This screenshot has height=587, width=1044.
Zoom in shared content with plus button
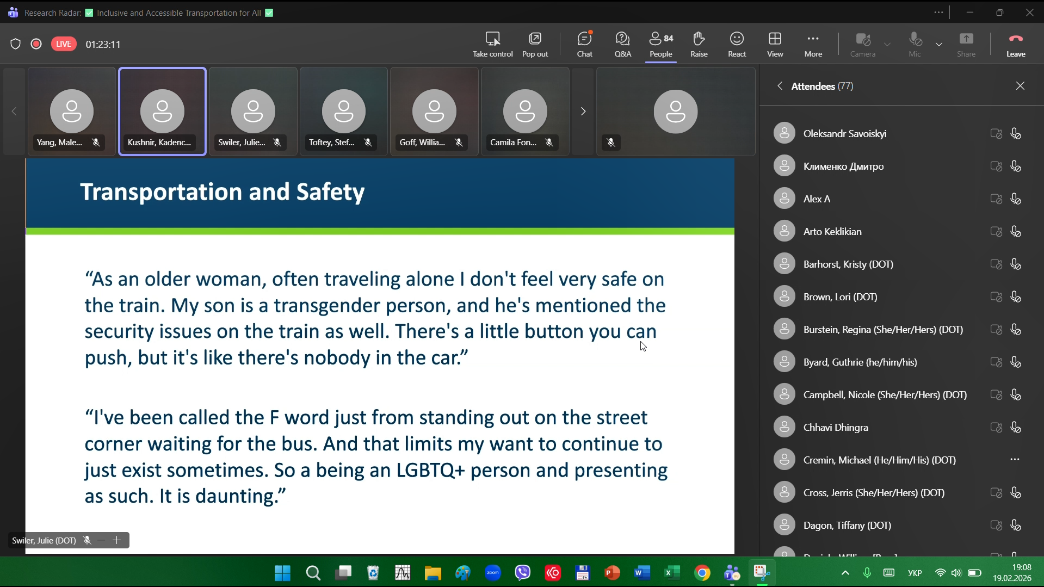[x=116, y=540]
